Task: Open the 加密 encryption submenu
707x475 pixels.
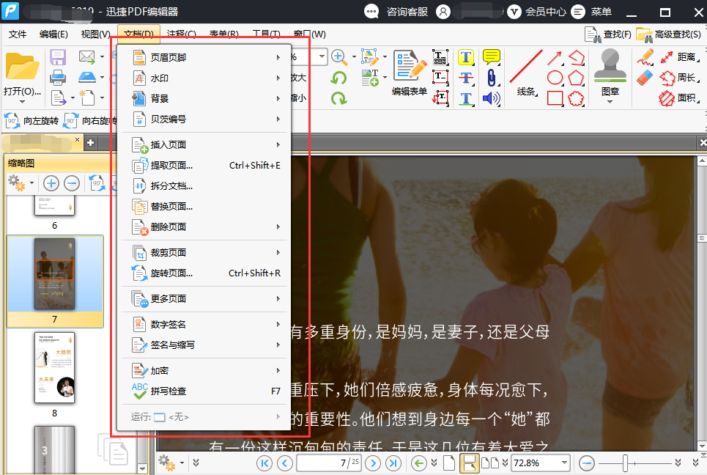Action: pyautogui.click(x=204, y=371)
